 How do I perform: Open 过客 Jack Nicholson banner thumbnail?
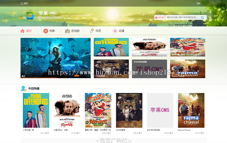pyautogui.click(x=150, y=47)
